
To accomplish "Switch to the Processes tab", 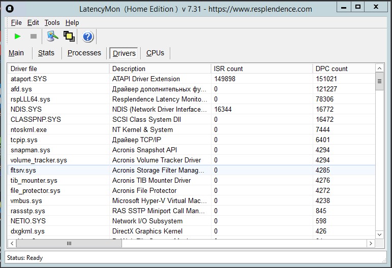I will tap(84, 53).
